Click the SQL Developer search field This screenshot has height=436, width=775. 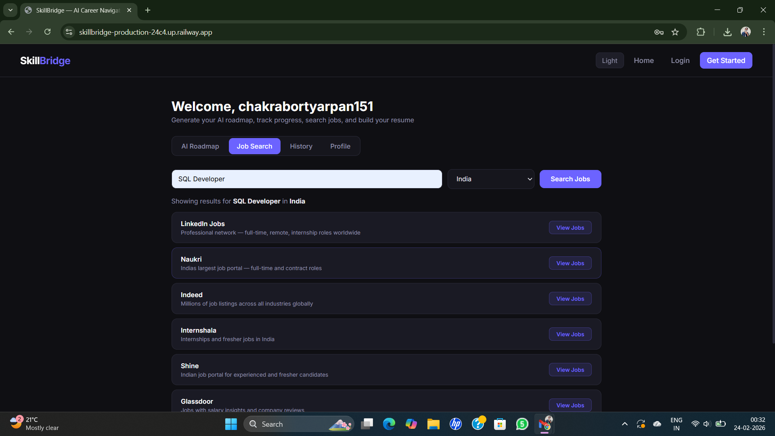(x=307, y=179)
